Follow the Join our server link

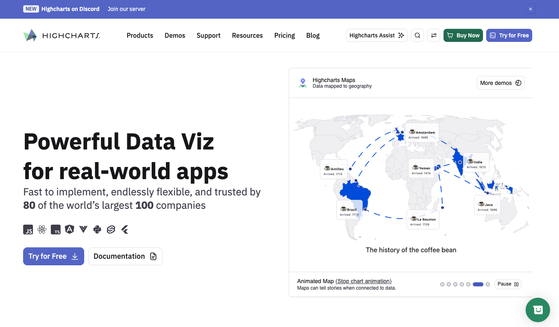point(126,9)
